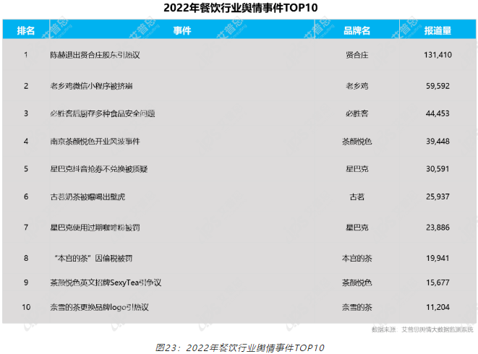This screenshot has width=478, height=354.
Task: Click figure caption '图23：2022年餐饮行业舆情事件TOP10'
Action: point(239,347)
